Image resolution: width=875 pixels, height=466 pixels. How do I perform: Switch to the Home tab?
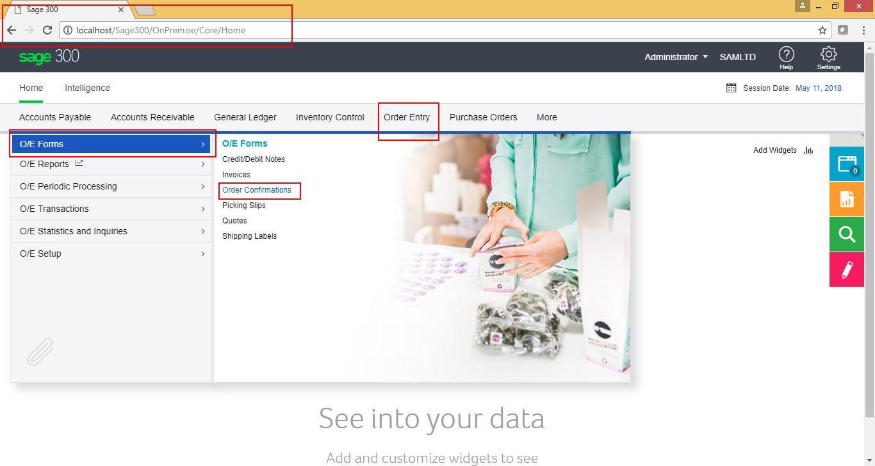[x=31, y=88]
